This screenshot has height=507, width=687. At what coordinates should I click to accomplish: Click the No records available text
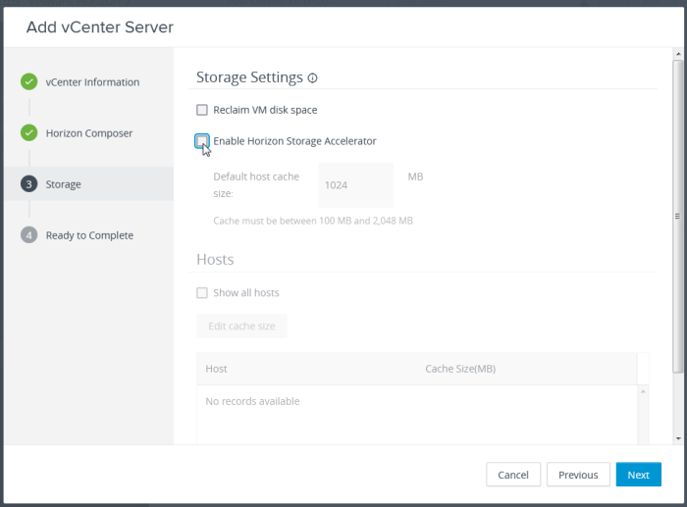coord(252,401)
